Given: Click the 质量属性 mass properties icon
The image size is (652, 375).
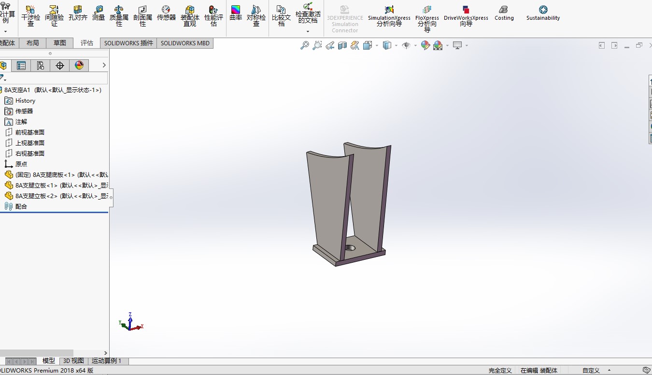Looking at the screenshot, I should click(119, 16).
